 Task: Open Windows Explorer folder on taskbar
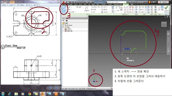(x=16, y=94)
